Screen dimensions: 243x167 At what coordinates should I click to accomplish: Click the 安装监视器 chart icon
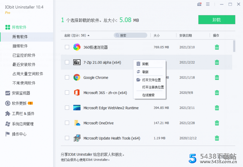coord(8,93)
